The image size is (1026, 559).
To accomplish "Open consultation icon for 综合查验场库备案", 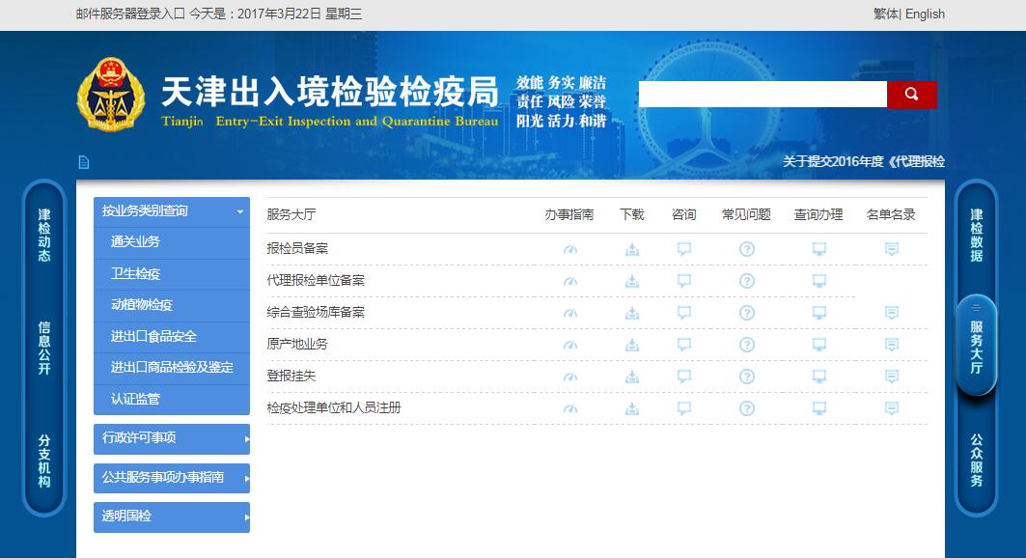I will [684, 313].
